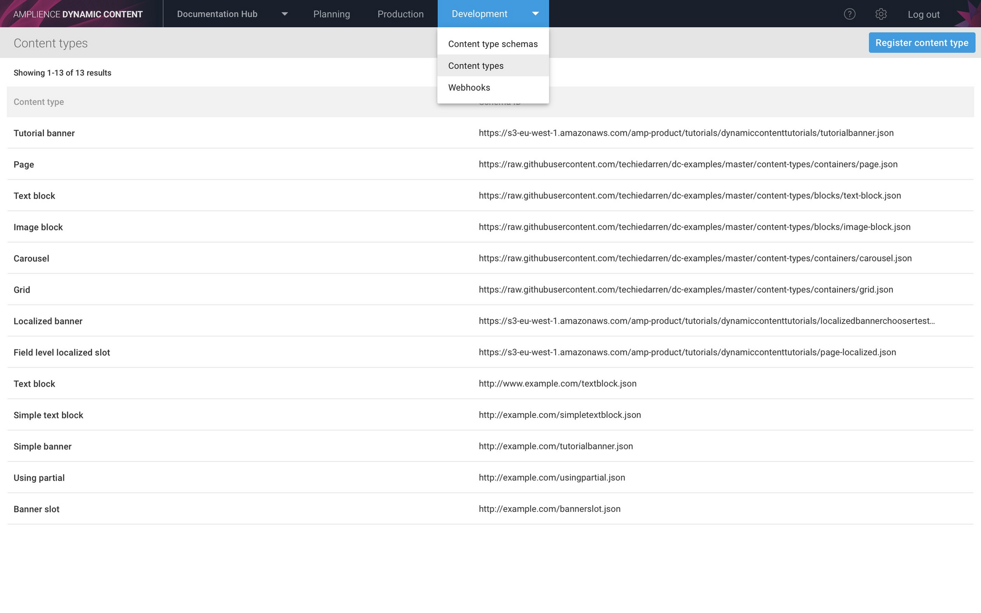
Task: Collapse the Development dropdown arrow
Action: (x=535, y=14)
